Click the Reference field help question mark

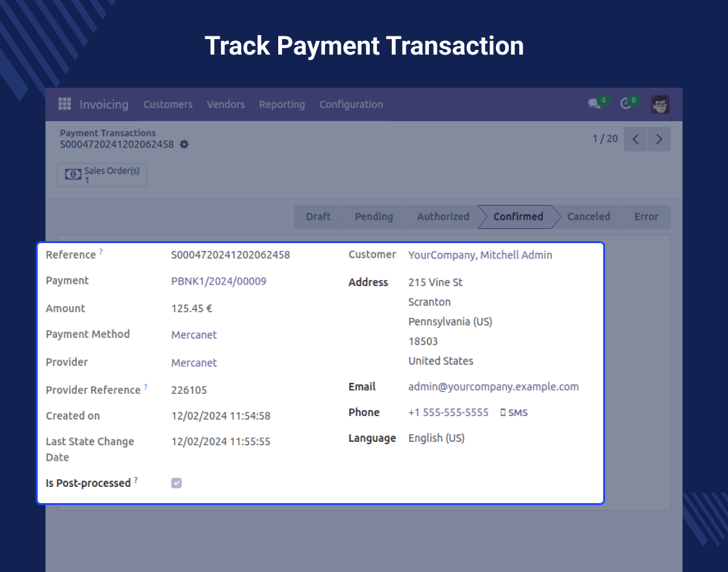[101, 252]
